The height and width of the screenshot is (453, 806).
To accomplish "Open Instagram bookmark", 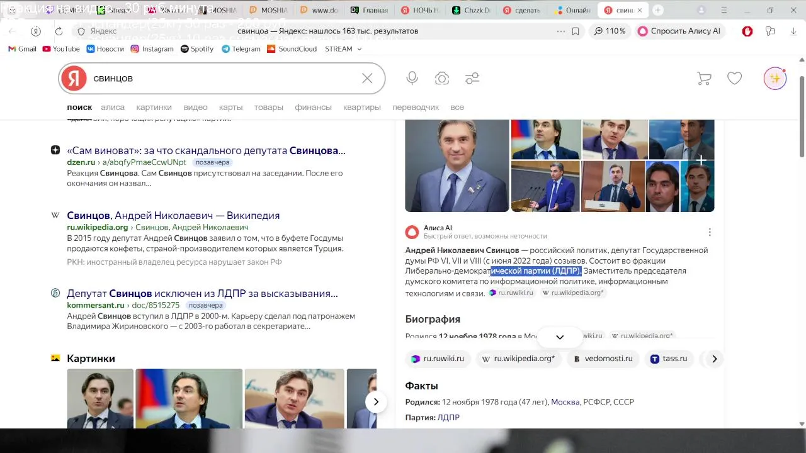I will (152, 48).
